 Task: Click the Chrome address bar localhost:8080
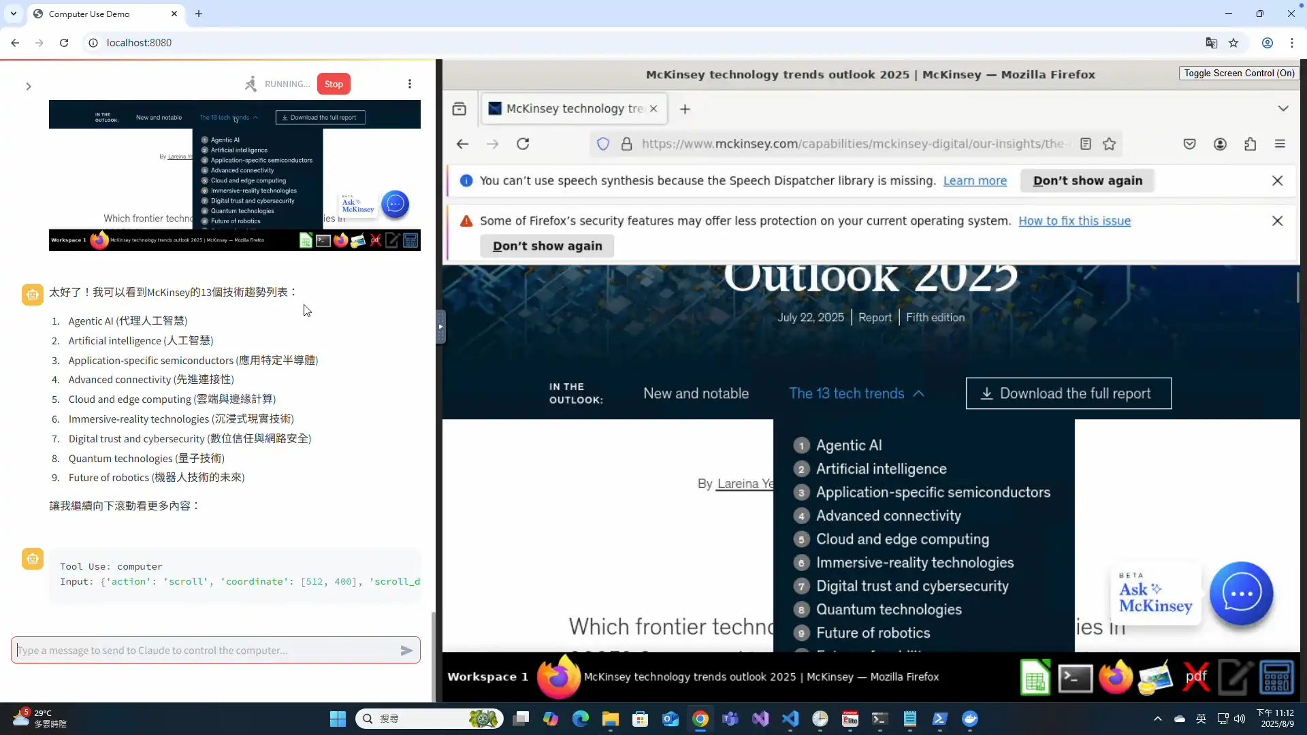click(x=139, y=42)
